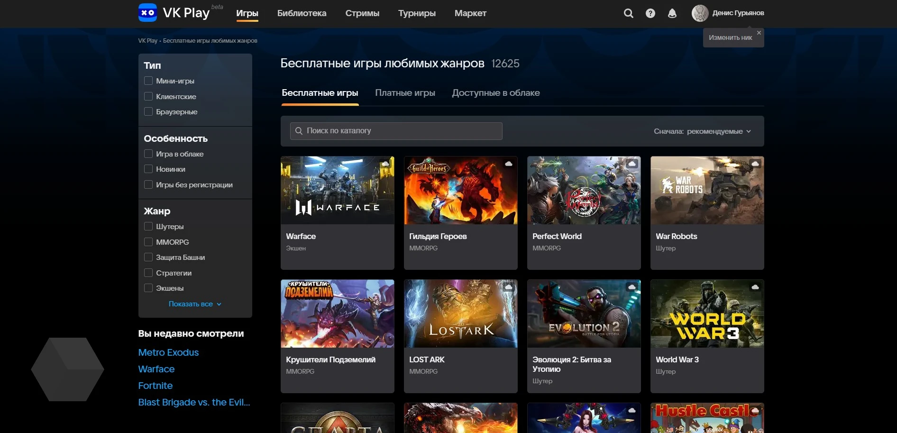Screen dimensions: 897x433
Task: Open the Гильдия Героев game thumbnail
Action: tap(460, 190)
